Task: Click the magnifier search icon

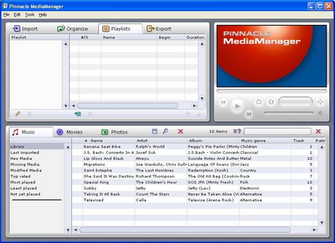Action: [x=165, y=131]
